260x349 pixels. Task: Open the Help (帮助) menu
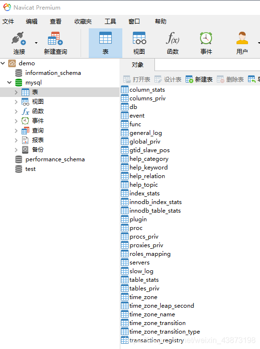tap(161, 22)
